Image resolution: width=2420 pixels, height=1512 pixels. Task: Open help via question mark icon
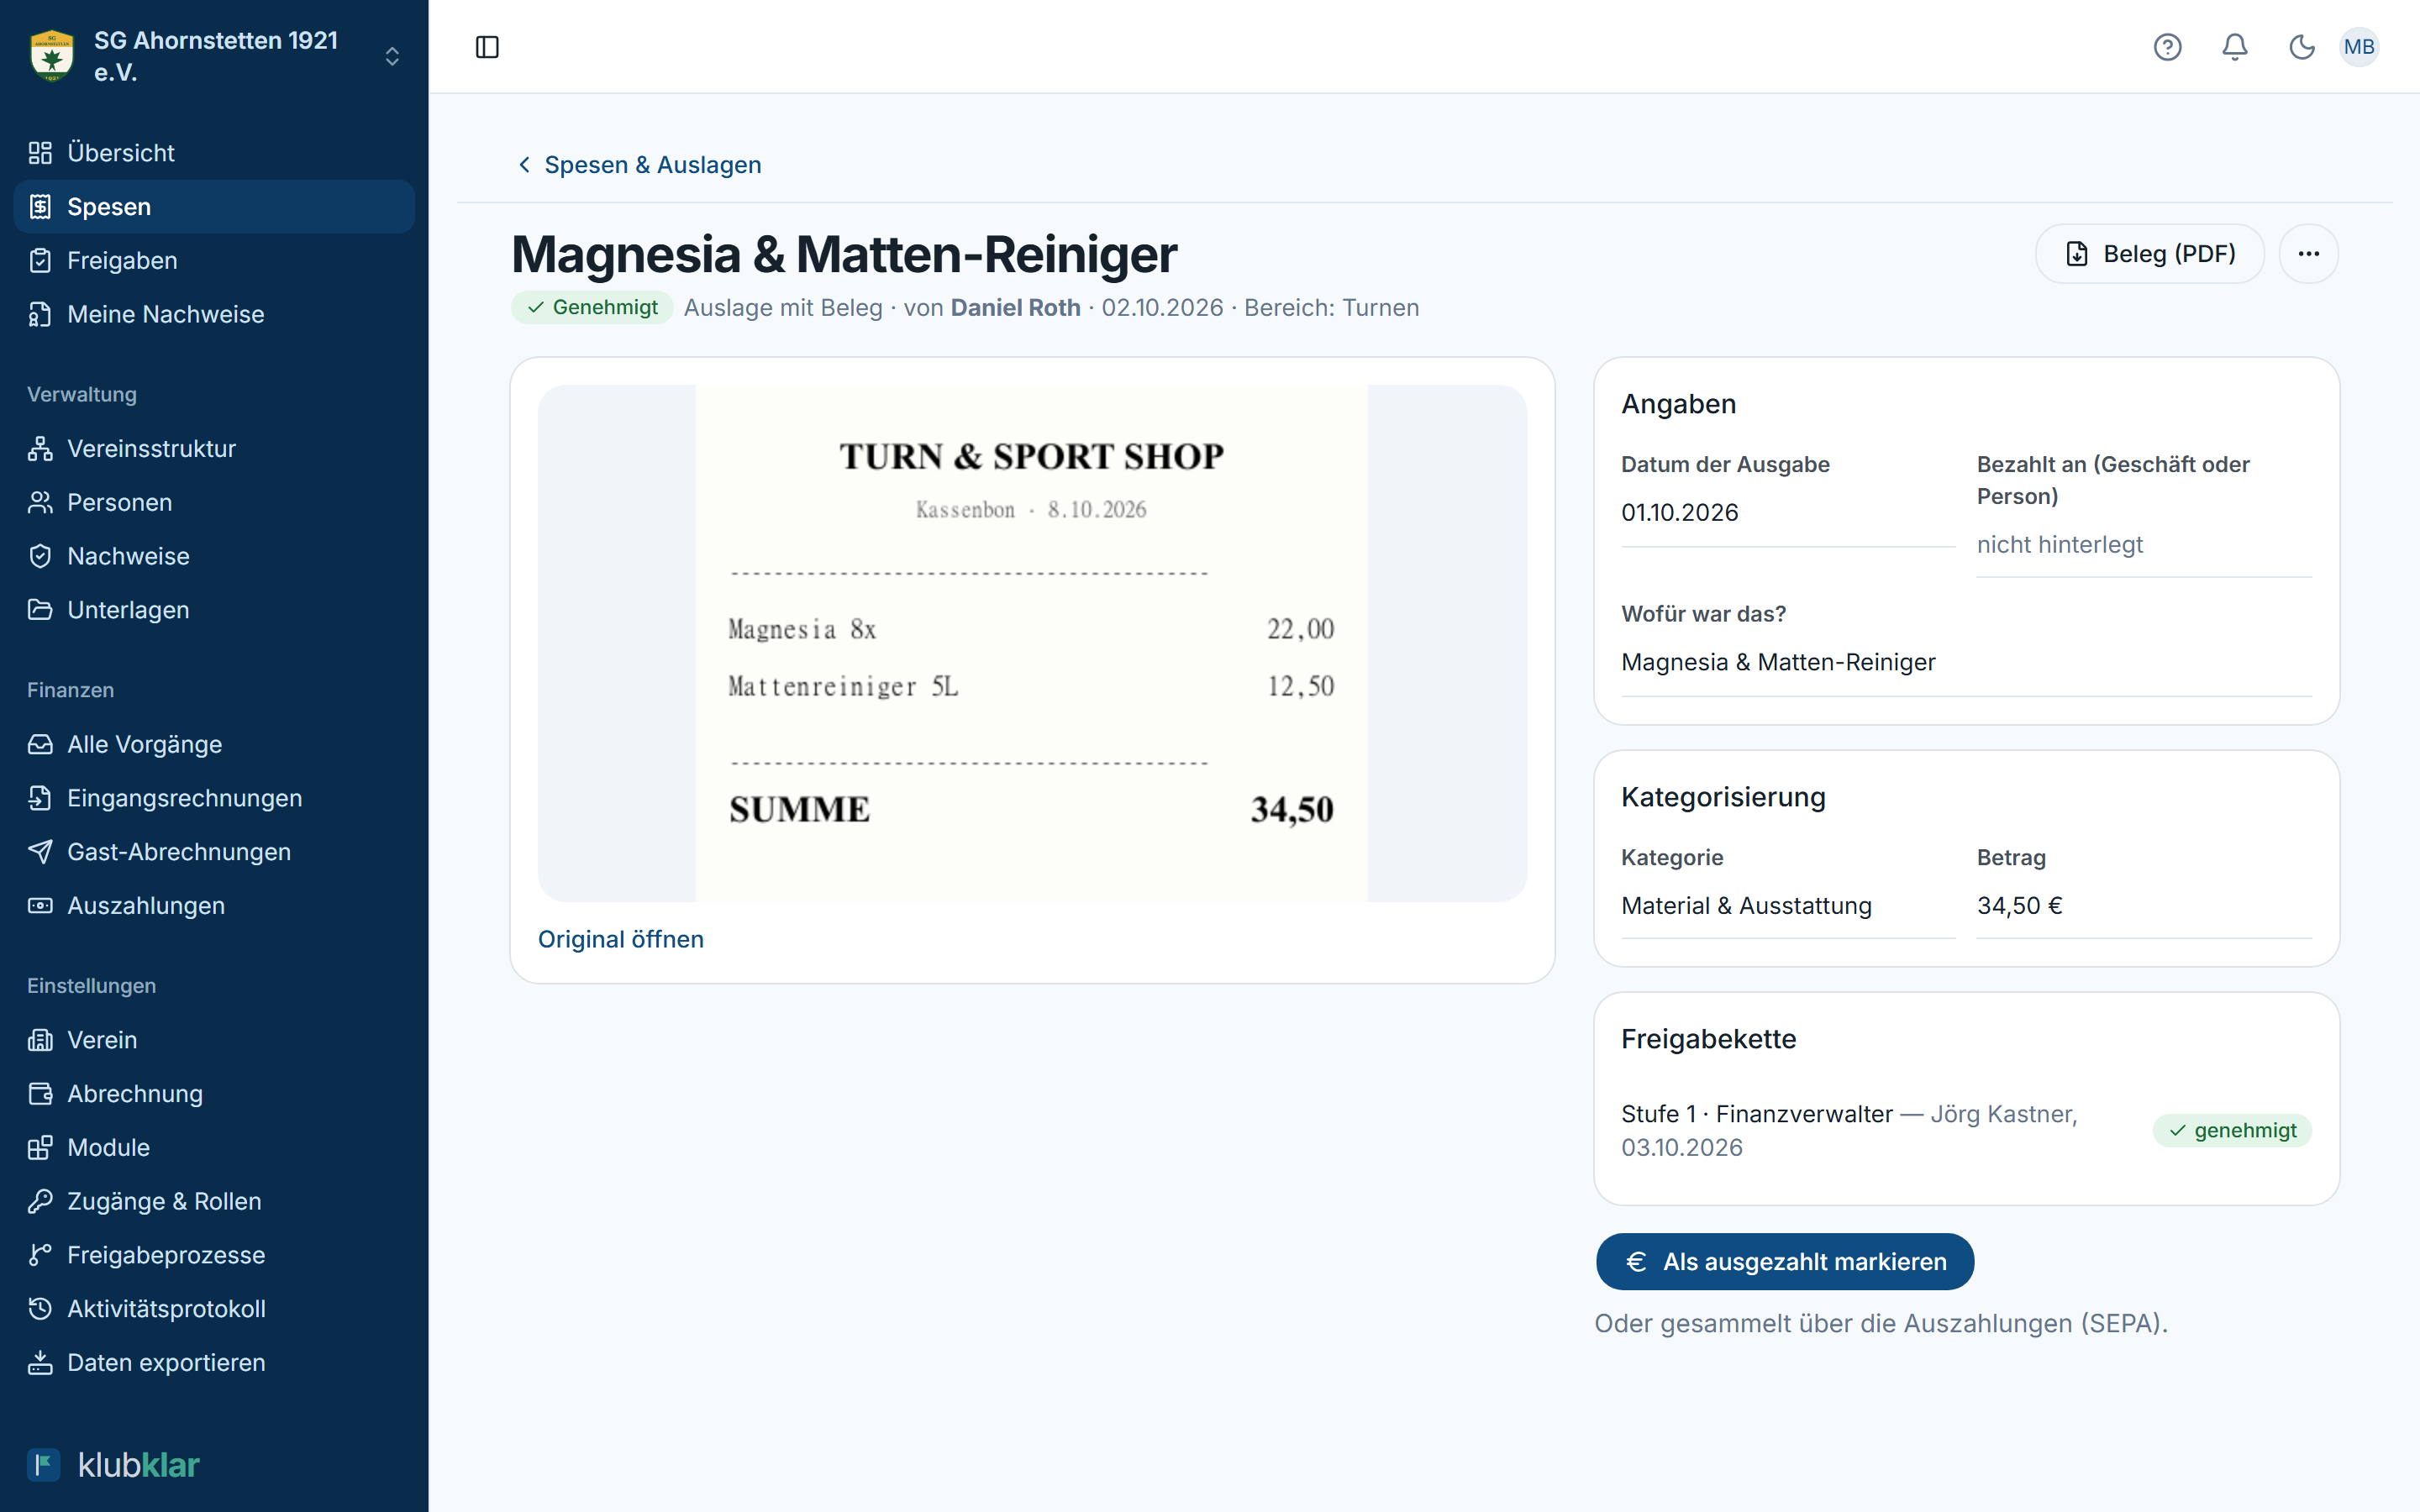(2167, 47)
